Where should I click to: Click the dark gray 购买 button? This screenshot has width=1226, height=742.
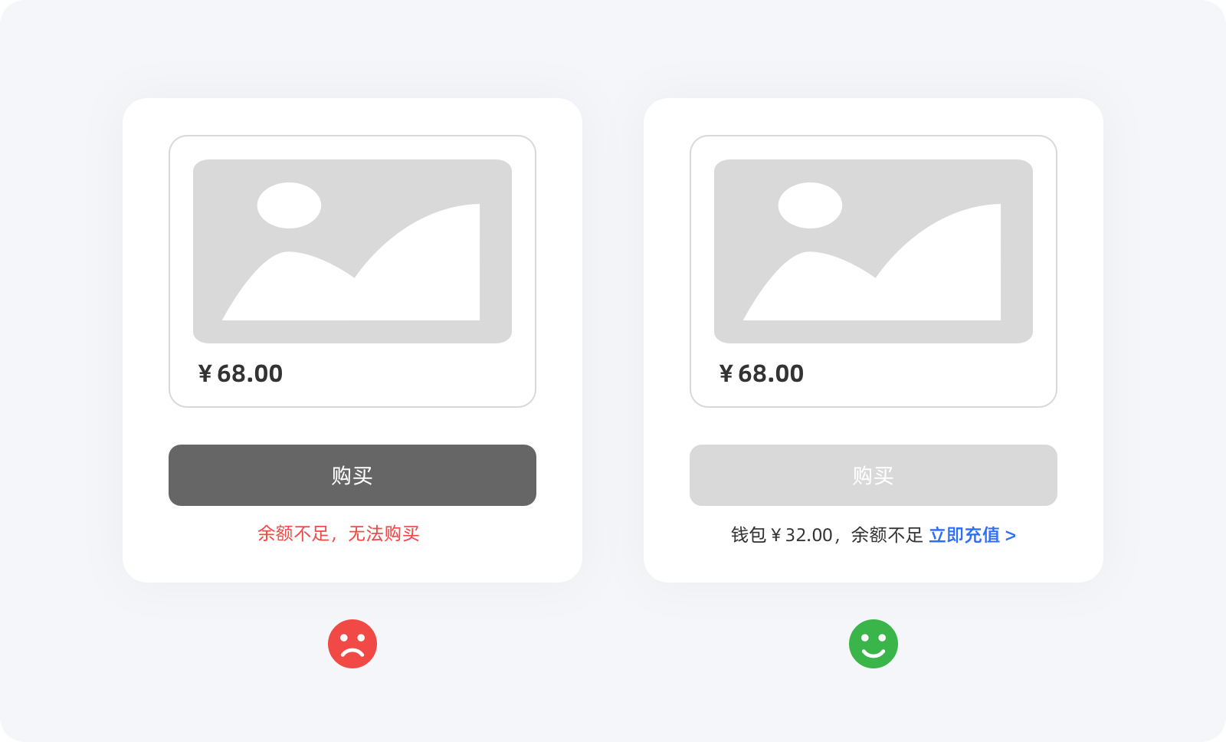[352, 475]
